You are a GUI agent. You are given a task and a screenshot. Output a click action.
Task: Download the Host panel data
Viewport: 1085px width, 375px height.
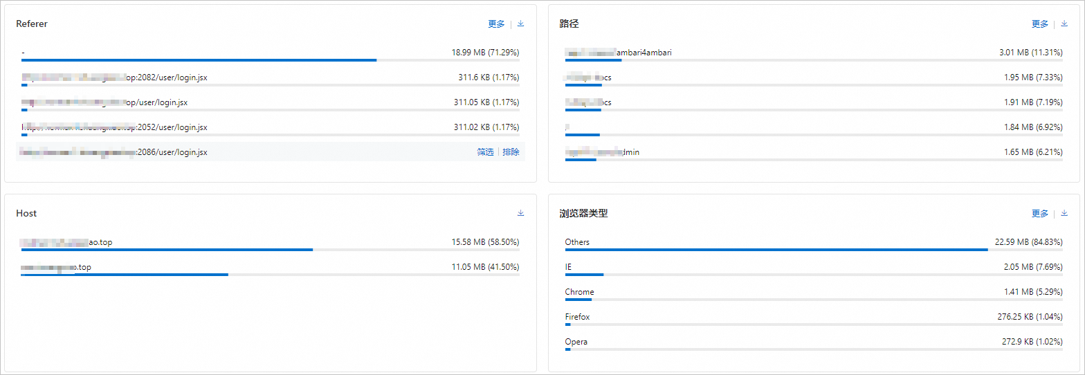[x=521, y=213]
